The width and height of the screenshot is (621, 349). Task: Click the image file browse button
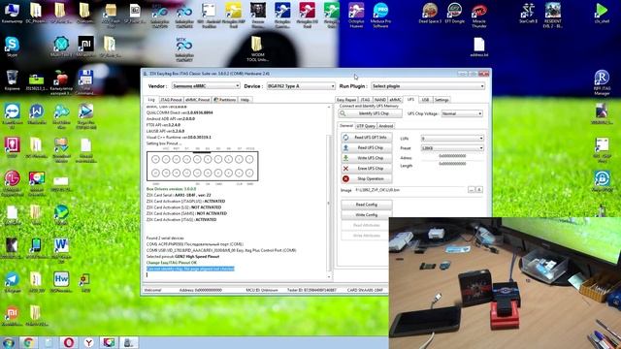(472, 190)
